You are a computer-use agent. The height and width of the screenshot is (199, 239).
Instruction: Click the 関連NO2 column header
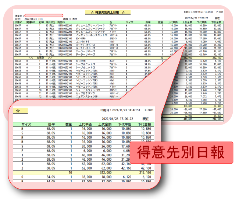click(31, 22)
